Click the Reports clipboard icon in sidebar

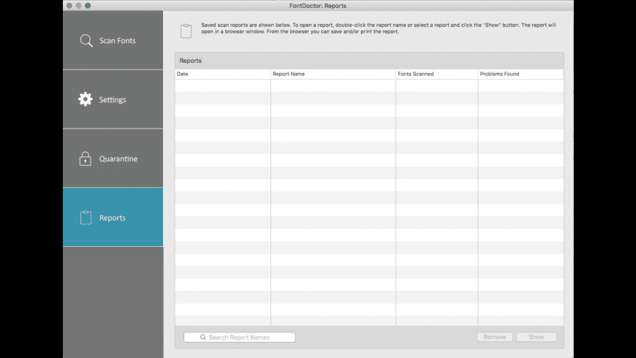pyautogui.click(x=86, y=218)
